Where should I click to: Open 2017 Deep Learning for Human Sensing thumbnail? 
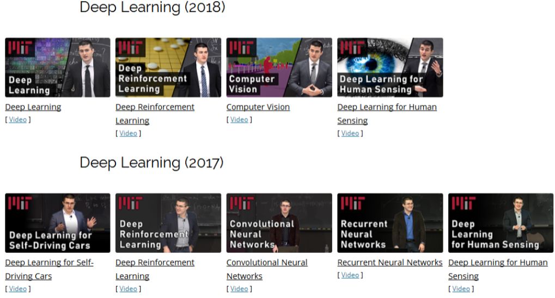click(x=501, y=223)
